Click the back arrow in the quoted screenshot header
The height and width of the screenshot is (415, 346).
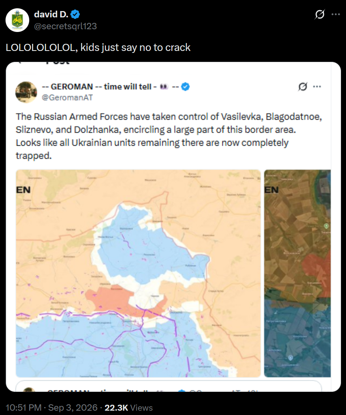tap(20, 63)
